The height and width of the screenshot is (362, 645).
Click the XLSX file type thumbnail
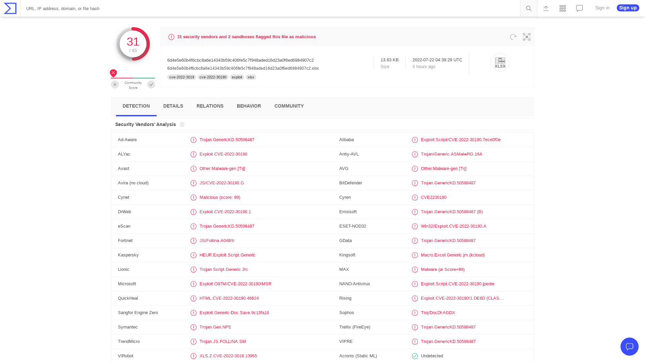500,62
